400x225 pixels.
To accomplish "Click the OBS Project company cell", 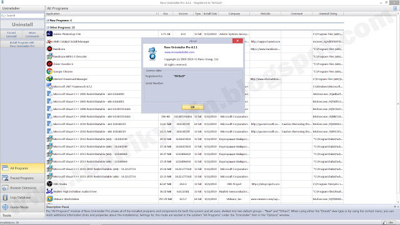I will click(x=234, y=184).
